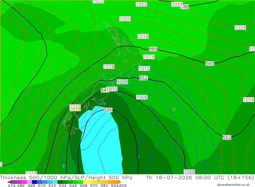
Task: Click the orange right arrow of the legend
Action: (x=120, y=182)
